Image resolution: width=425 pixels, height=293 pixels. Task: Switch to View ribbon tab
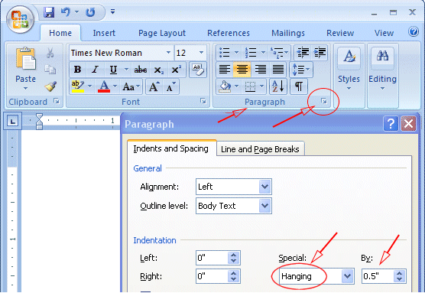tap(384, 33)
